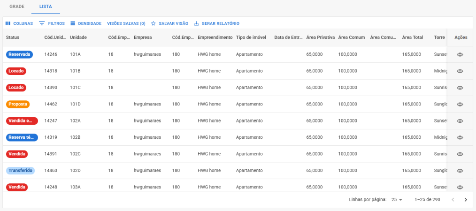Sort by Unidade column header
The width and height of the screenshot is (476, 211).
78,38
